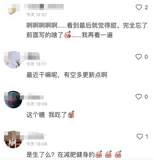Tap the 今天 13:17 timestamp
Image resolution: width=154 pixels, height=160 pixels.
point(36,64)
